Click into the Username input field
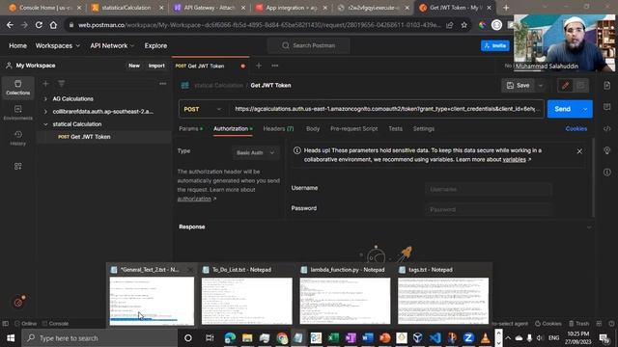The image size is (618, 347). coord(488,189)
